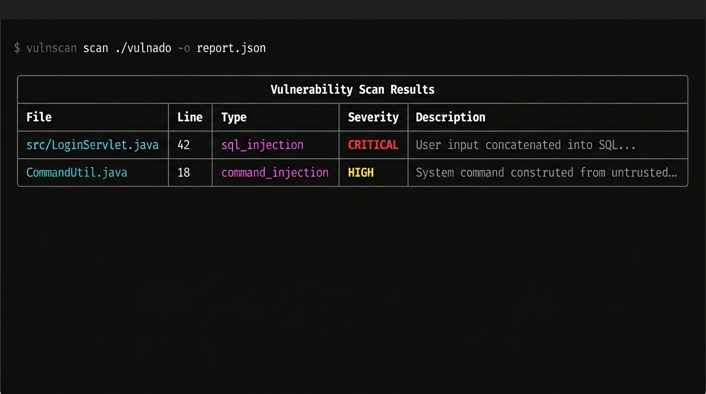Select the ./vulnado path argument
This screenshot has width=706, height=394.
point(143,48)
